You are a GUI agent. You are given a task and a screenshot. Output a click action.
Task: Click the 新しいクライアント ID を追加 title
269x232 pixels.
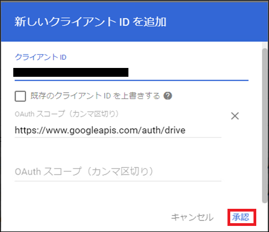[90, 22]
